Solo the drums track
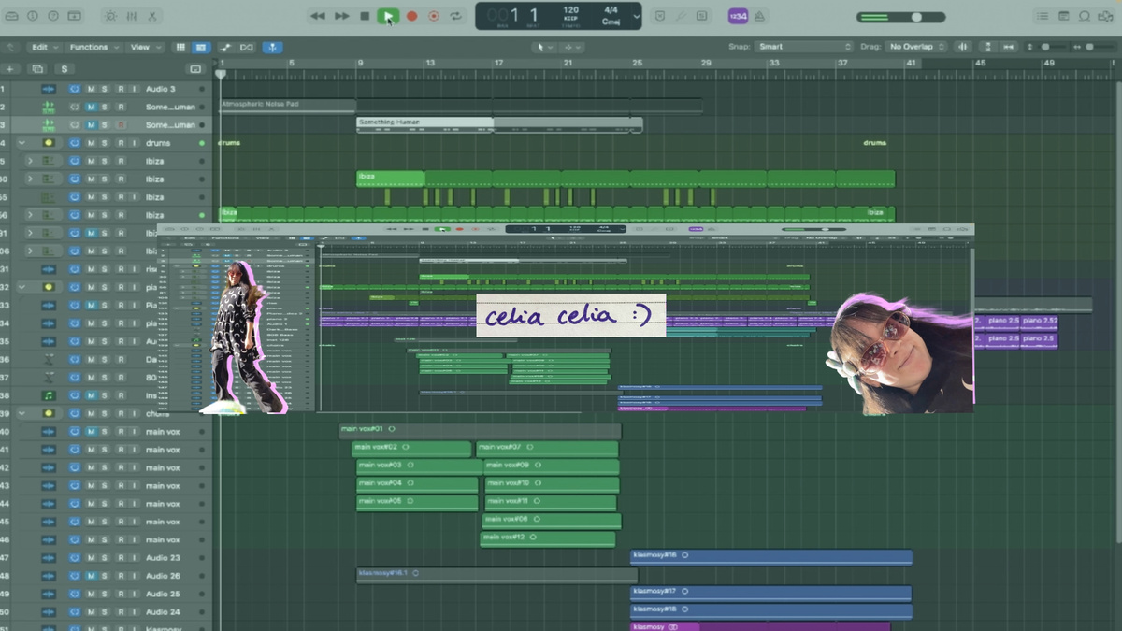This screenshot has height=631, width=1122. point(105,143)
